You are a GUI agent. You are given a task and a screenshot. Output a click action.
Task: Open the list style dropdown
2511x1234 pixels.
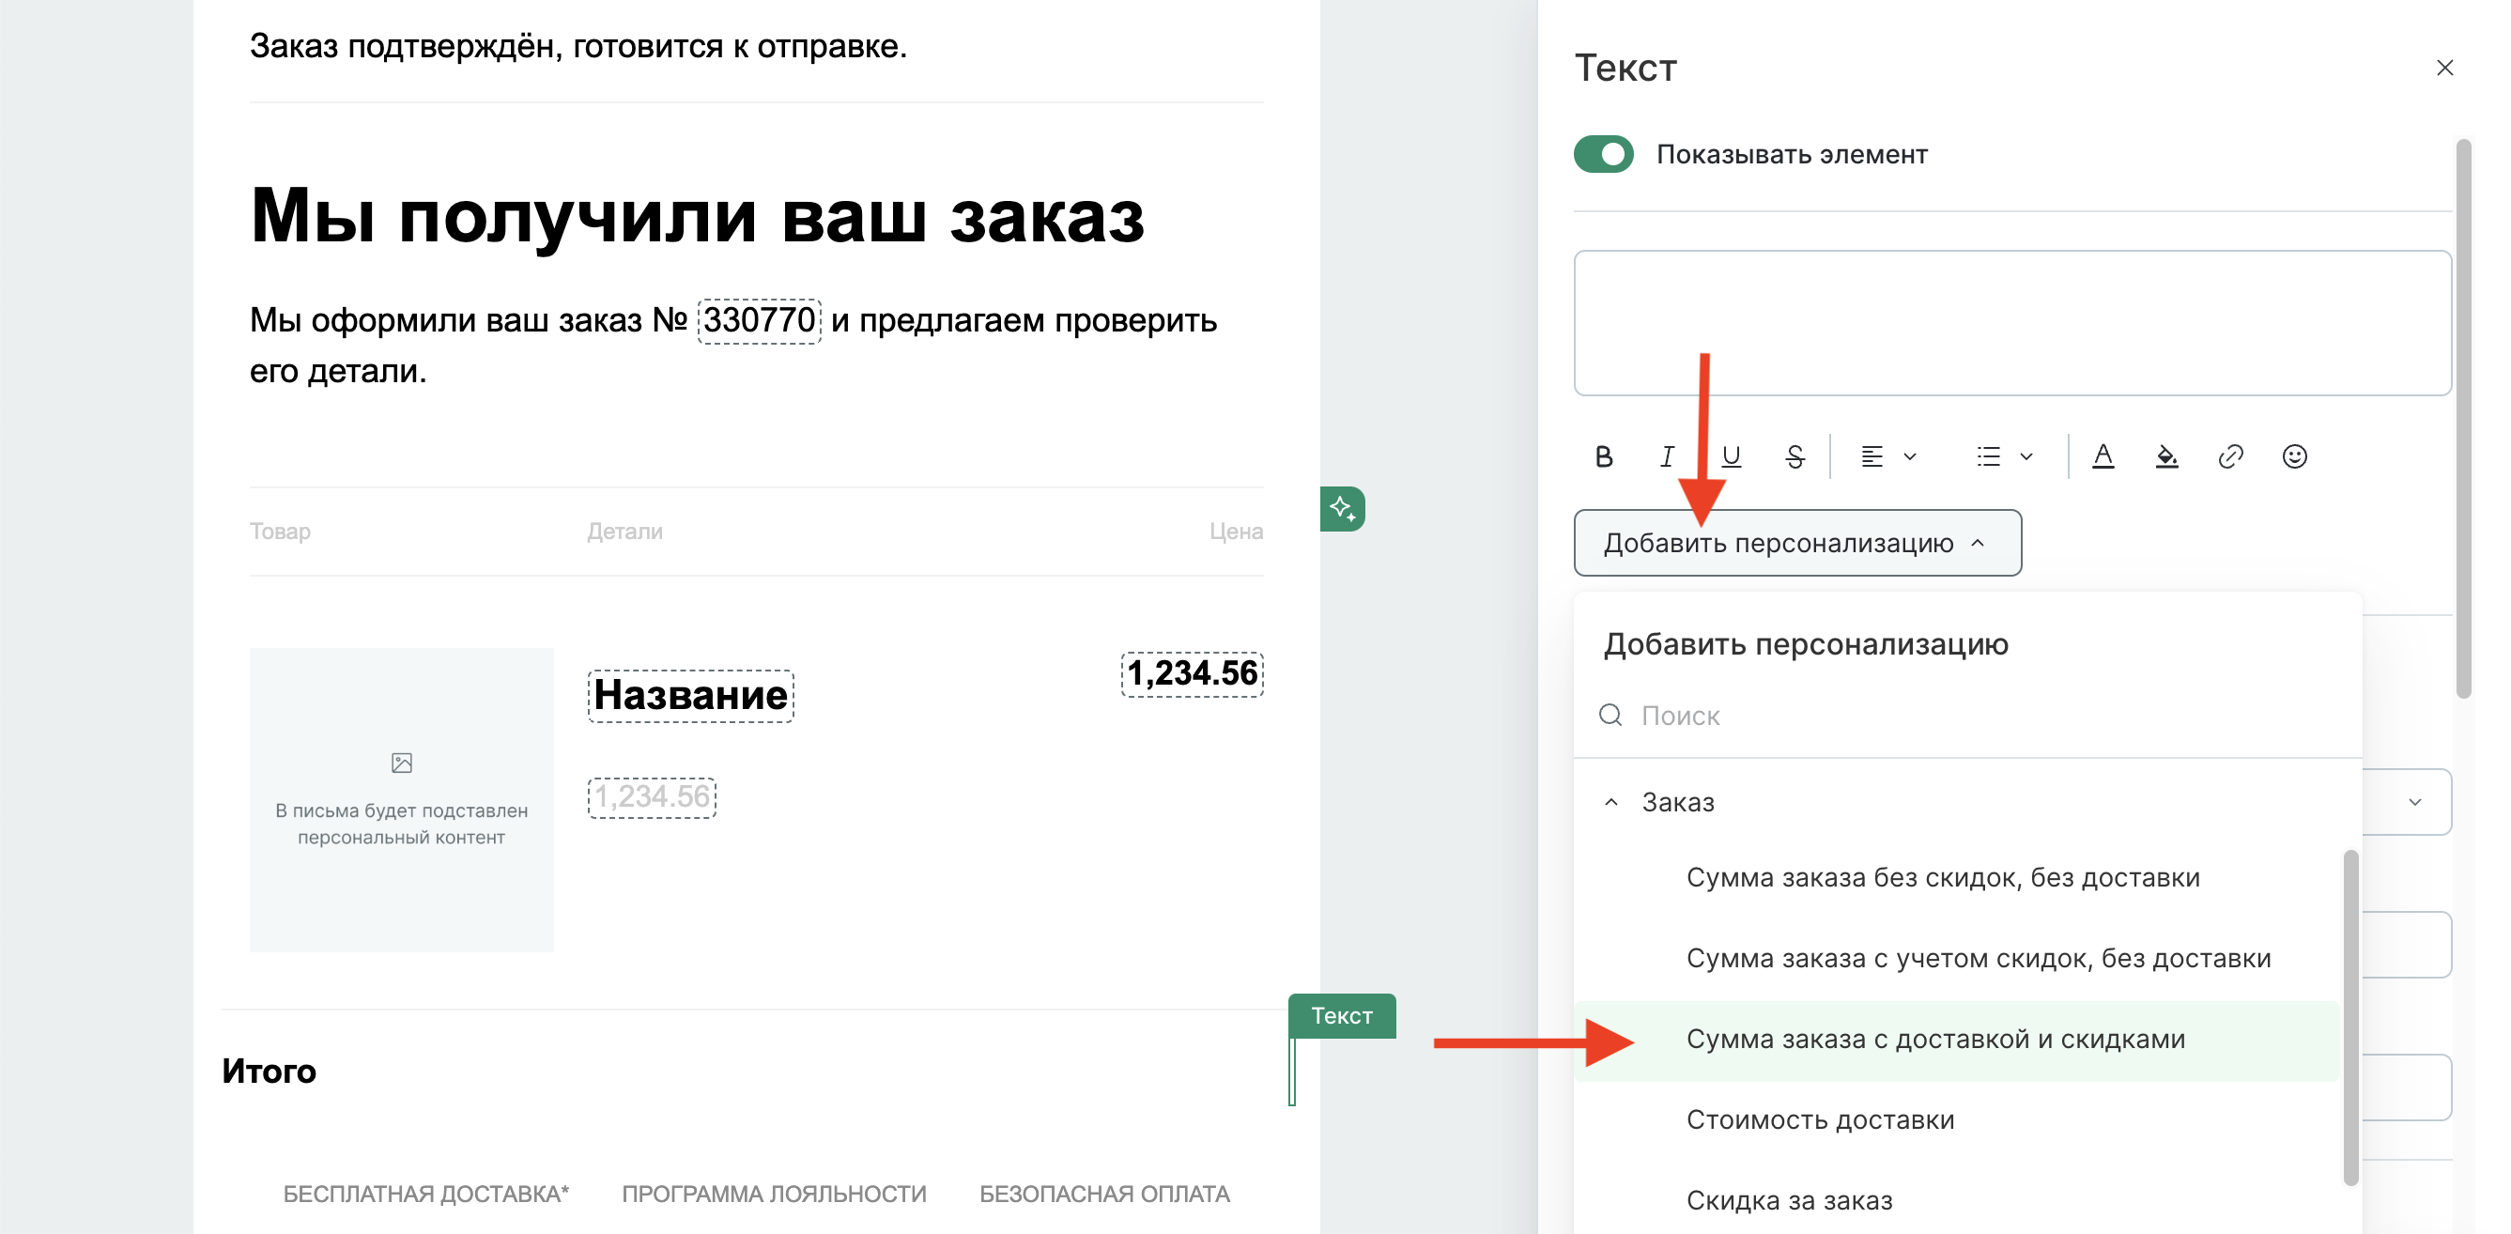pos(2004,456)
